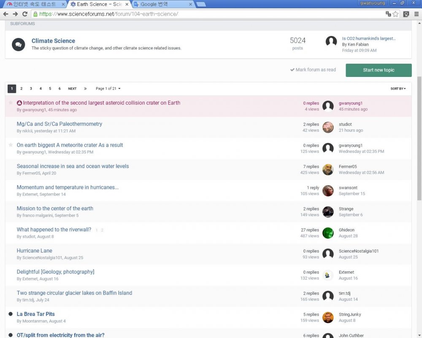
Task: Mark La Brea Tar Pits as read via dot
Action: pyautogui.click(x=11, y=314)
